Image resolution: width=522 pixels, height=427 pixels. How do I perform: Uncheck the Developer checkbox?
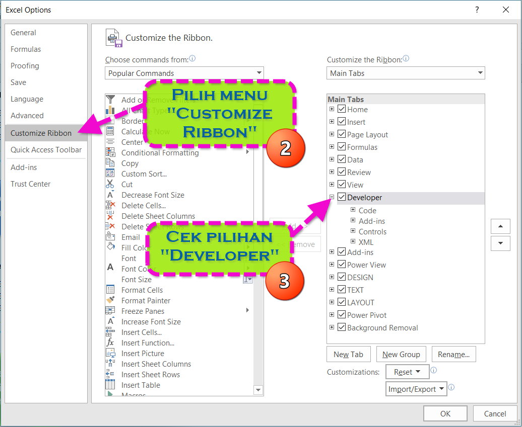[x=341, y=197]
